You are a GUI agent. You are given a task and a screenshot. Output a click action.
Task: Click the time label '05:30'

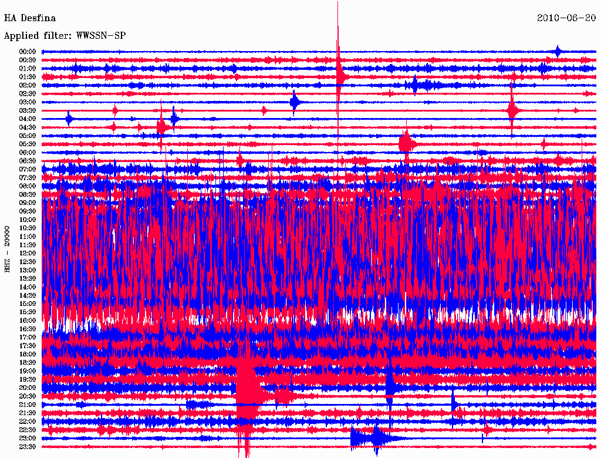tap(28, 144)
